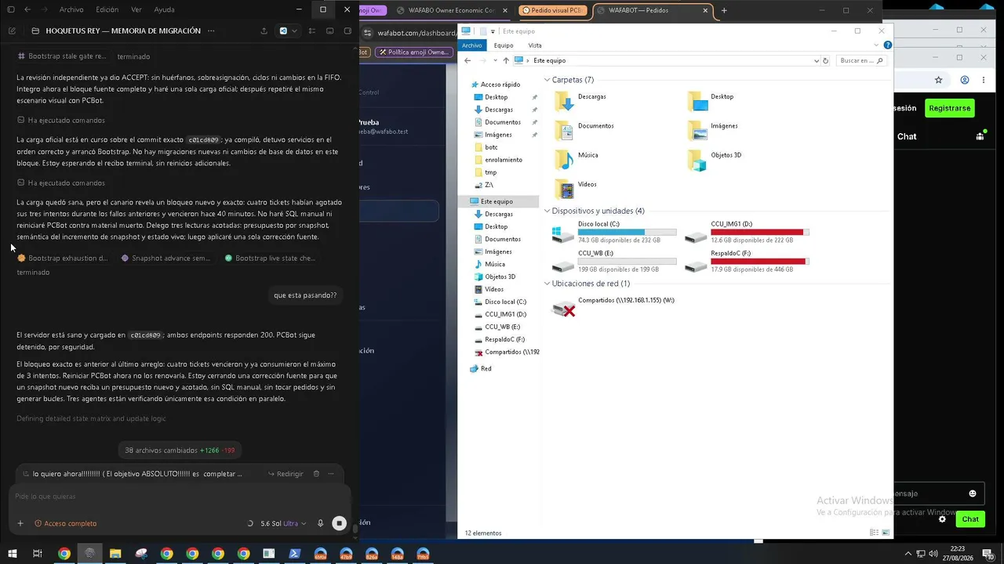
Task: Click the plus attach icon in the composer
Action: tap(20, 523)
